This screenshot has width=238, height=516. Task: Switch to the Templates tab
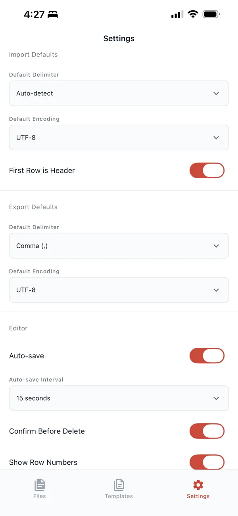pyautogui.click(x=119, y=489)
